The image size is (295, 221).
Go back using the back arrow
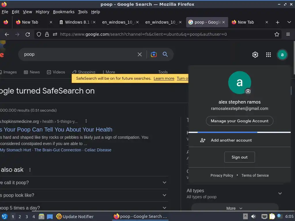[7, 35]
